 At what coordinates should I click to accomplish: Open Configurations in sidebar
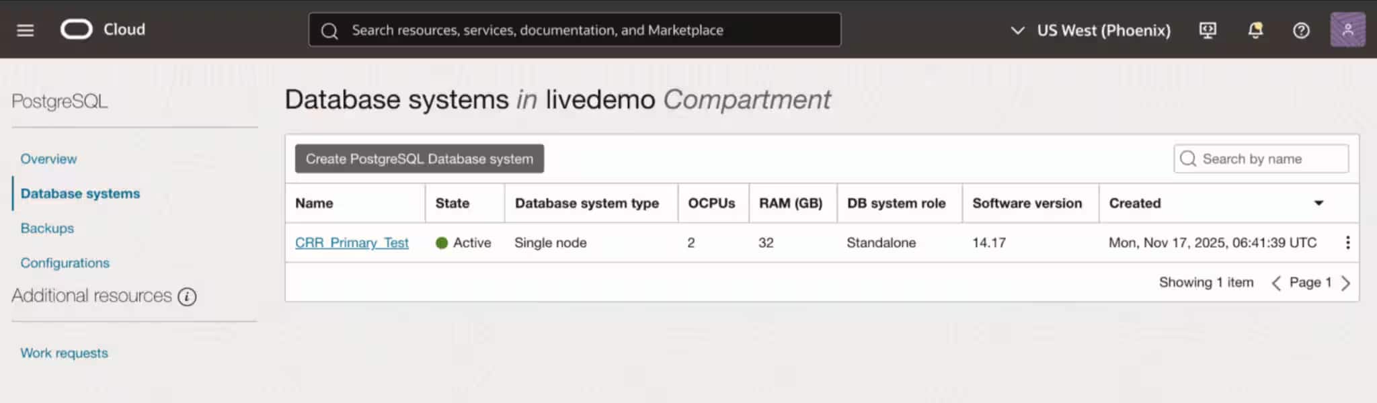coord(65,263)
